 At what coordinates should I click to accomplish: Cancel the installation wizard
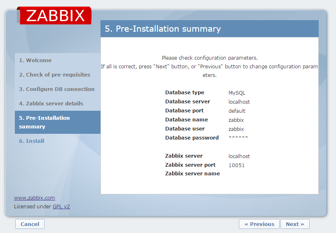tap(30, 224)
